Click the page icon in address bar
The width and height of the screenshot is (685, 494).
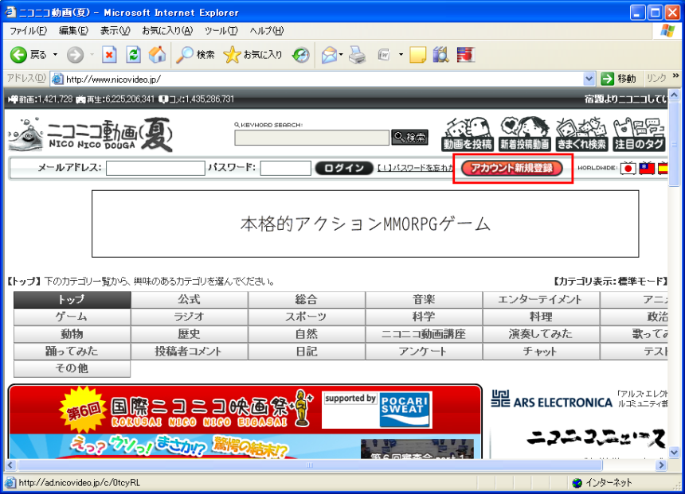pos(57,79)
